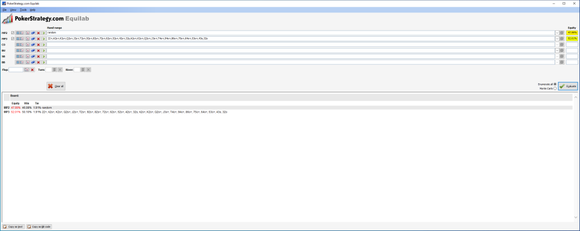Click grey circle icon at MP2 row end

562,33
